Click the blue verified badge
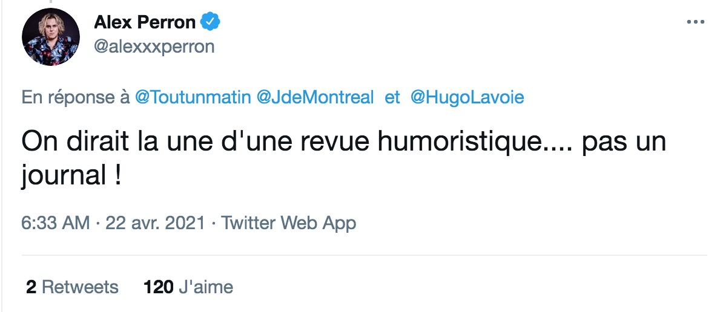This screenshot has height=312, width=723. point(211,22)
